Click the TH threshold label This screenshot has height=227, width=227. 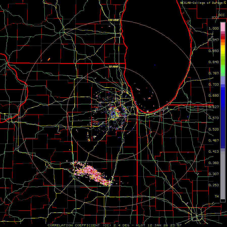[x=217, y=196]
